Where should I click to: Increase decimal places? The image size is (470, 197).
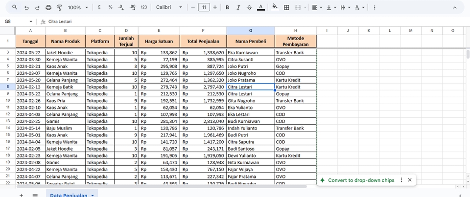[133, 7]
